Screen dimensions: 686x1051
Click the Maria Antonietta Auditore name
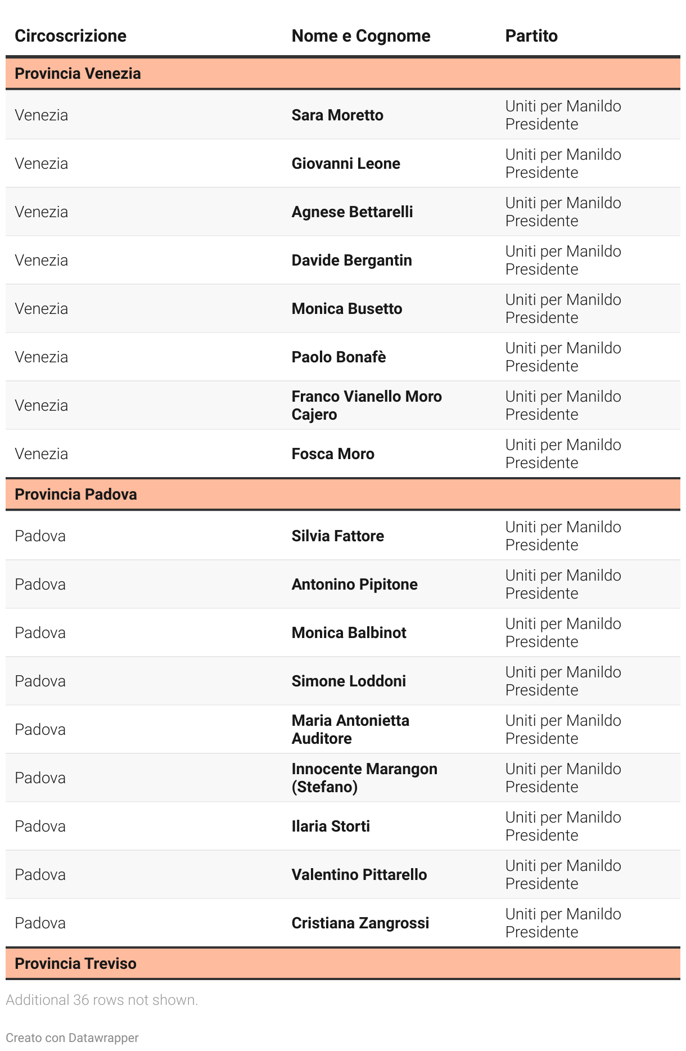pyautogui.click(x=350, y=730)
